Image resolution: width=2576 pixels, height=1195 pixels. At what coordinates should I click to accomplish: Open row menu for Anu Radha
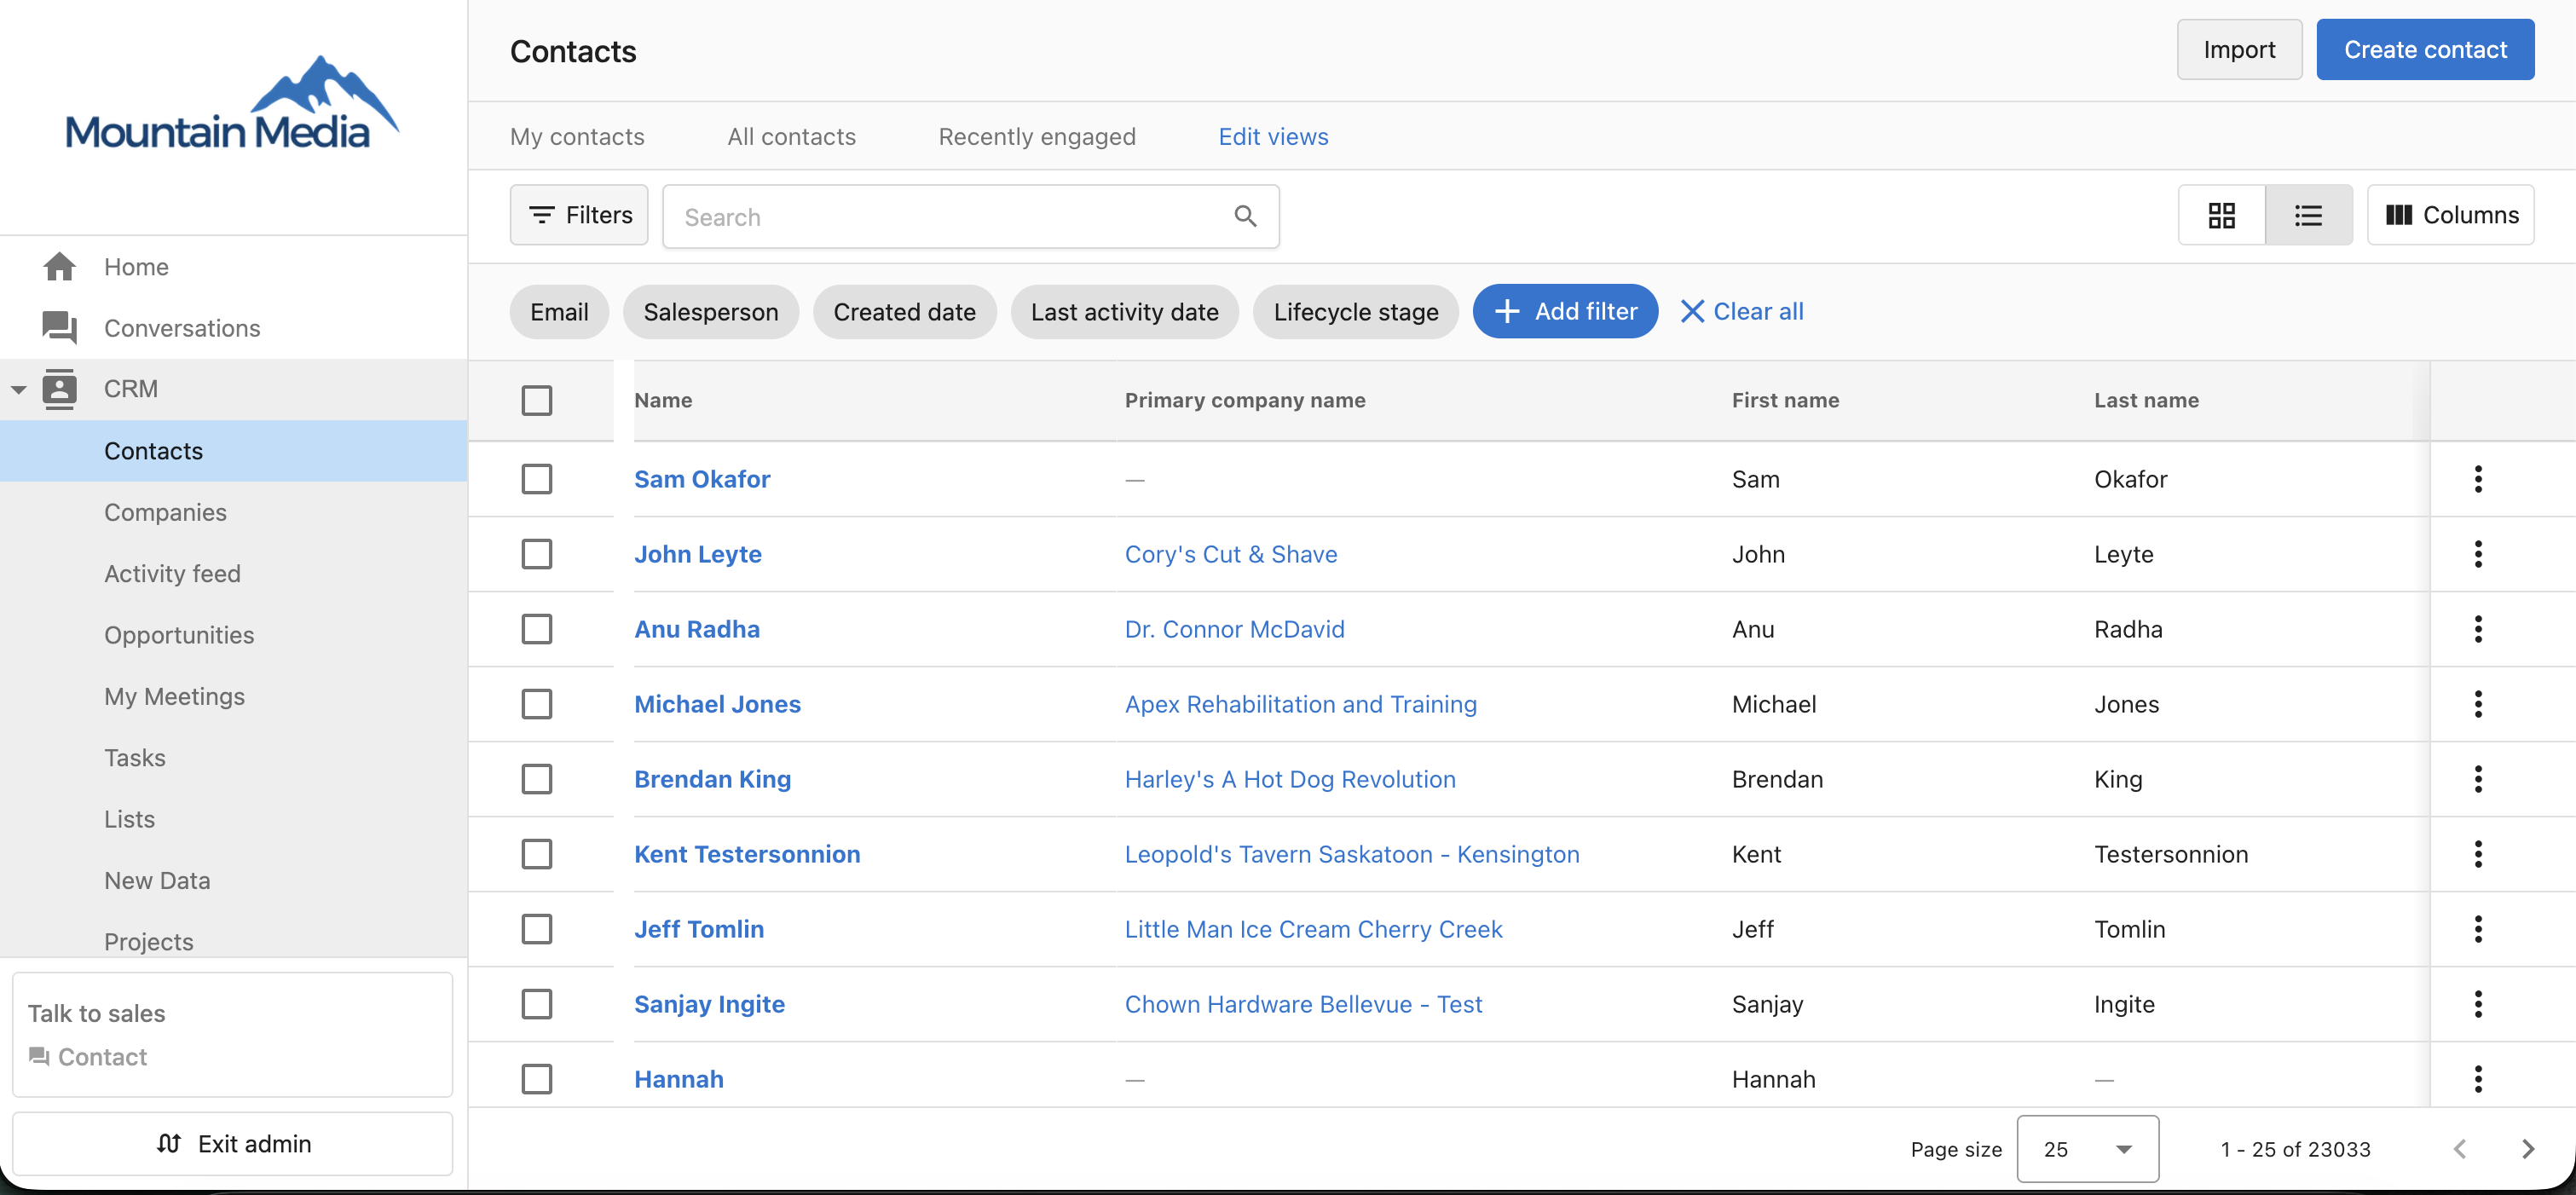click(2478, 629)
